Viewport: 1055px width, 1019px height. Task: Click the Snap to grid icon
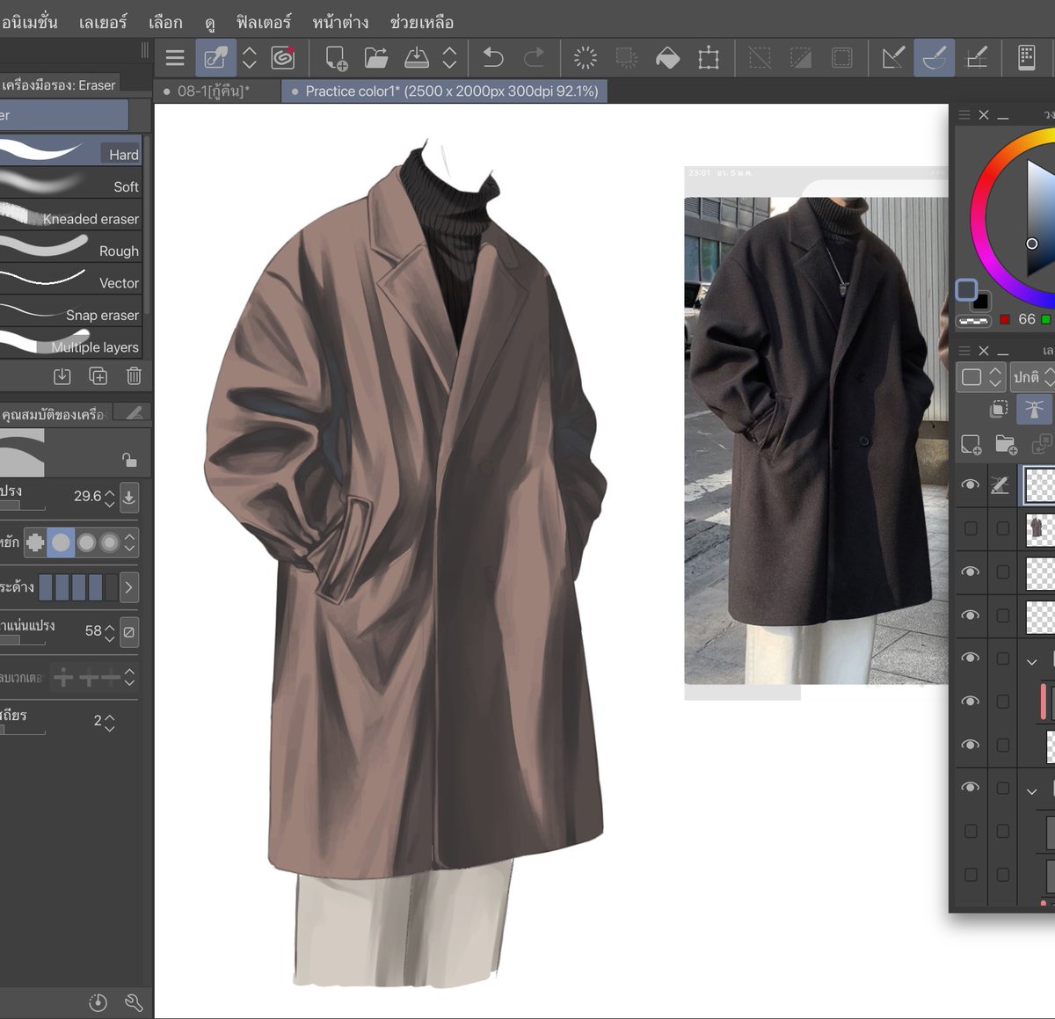[976, 58]
